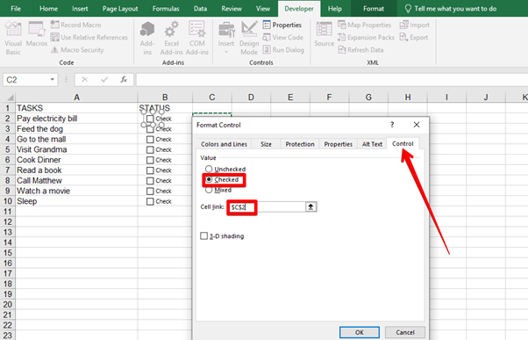Viewport: 528px width, 340px height.
Task: Tick checkbox for Read a book
Action: click(150, 170)
